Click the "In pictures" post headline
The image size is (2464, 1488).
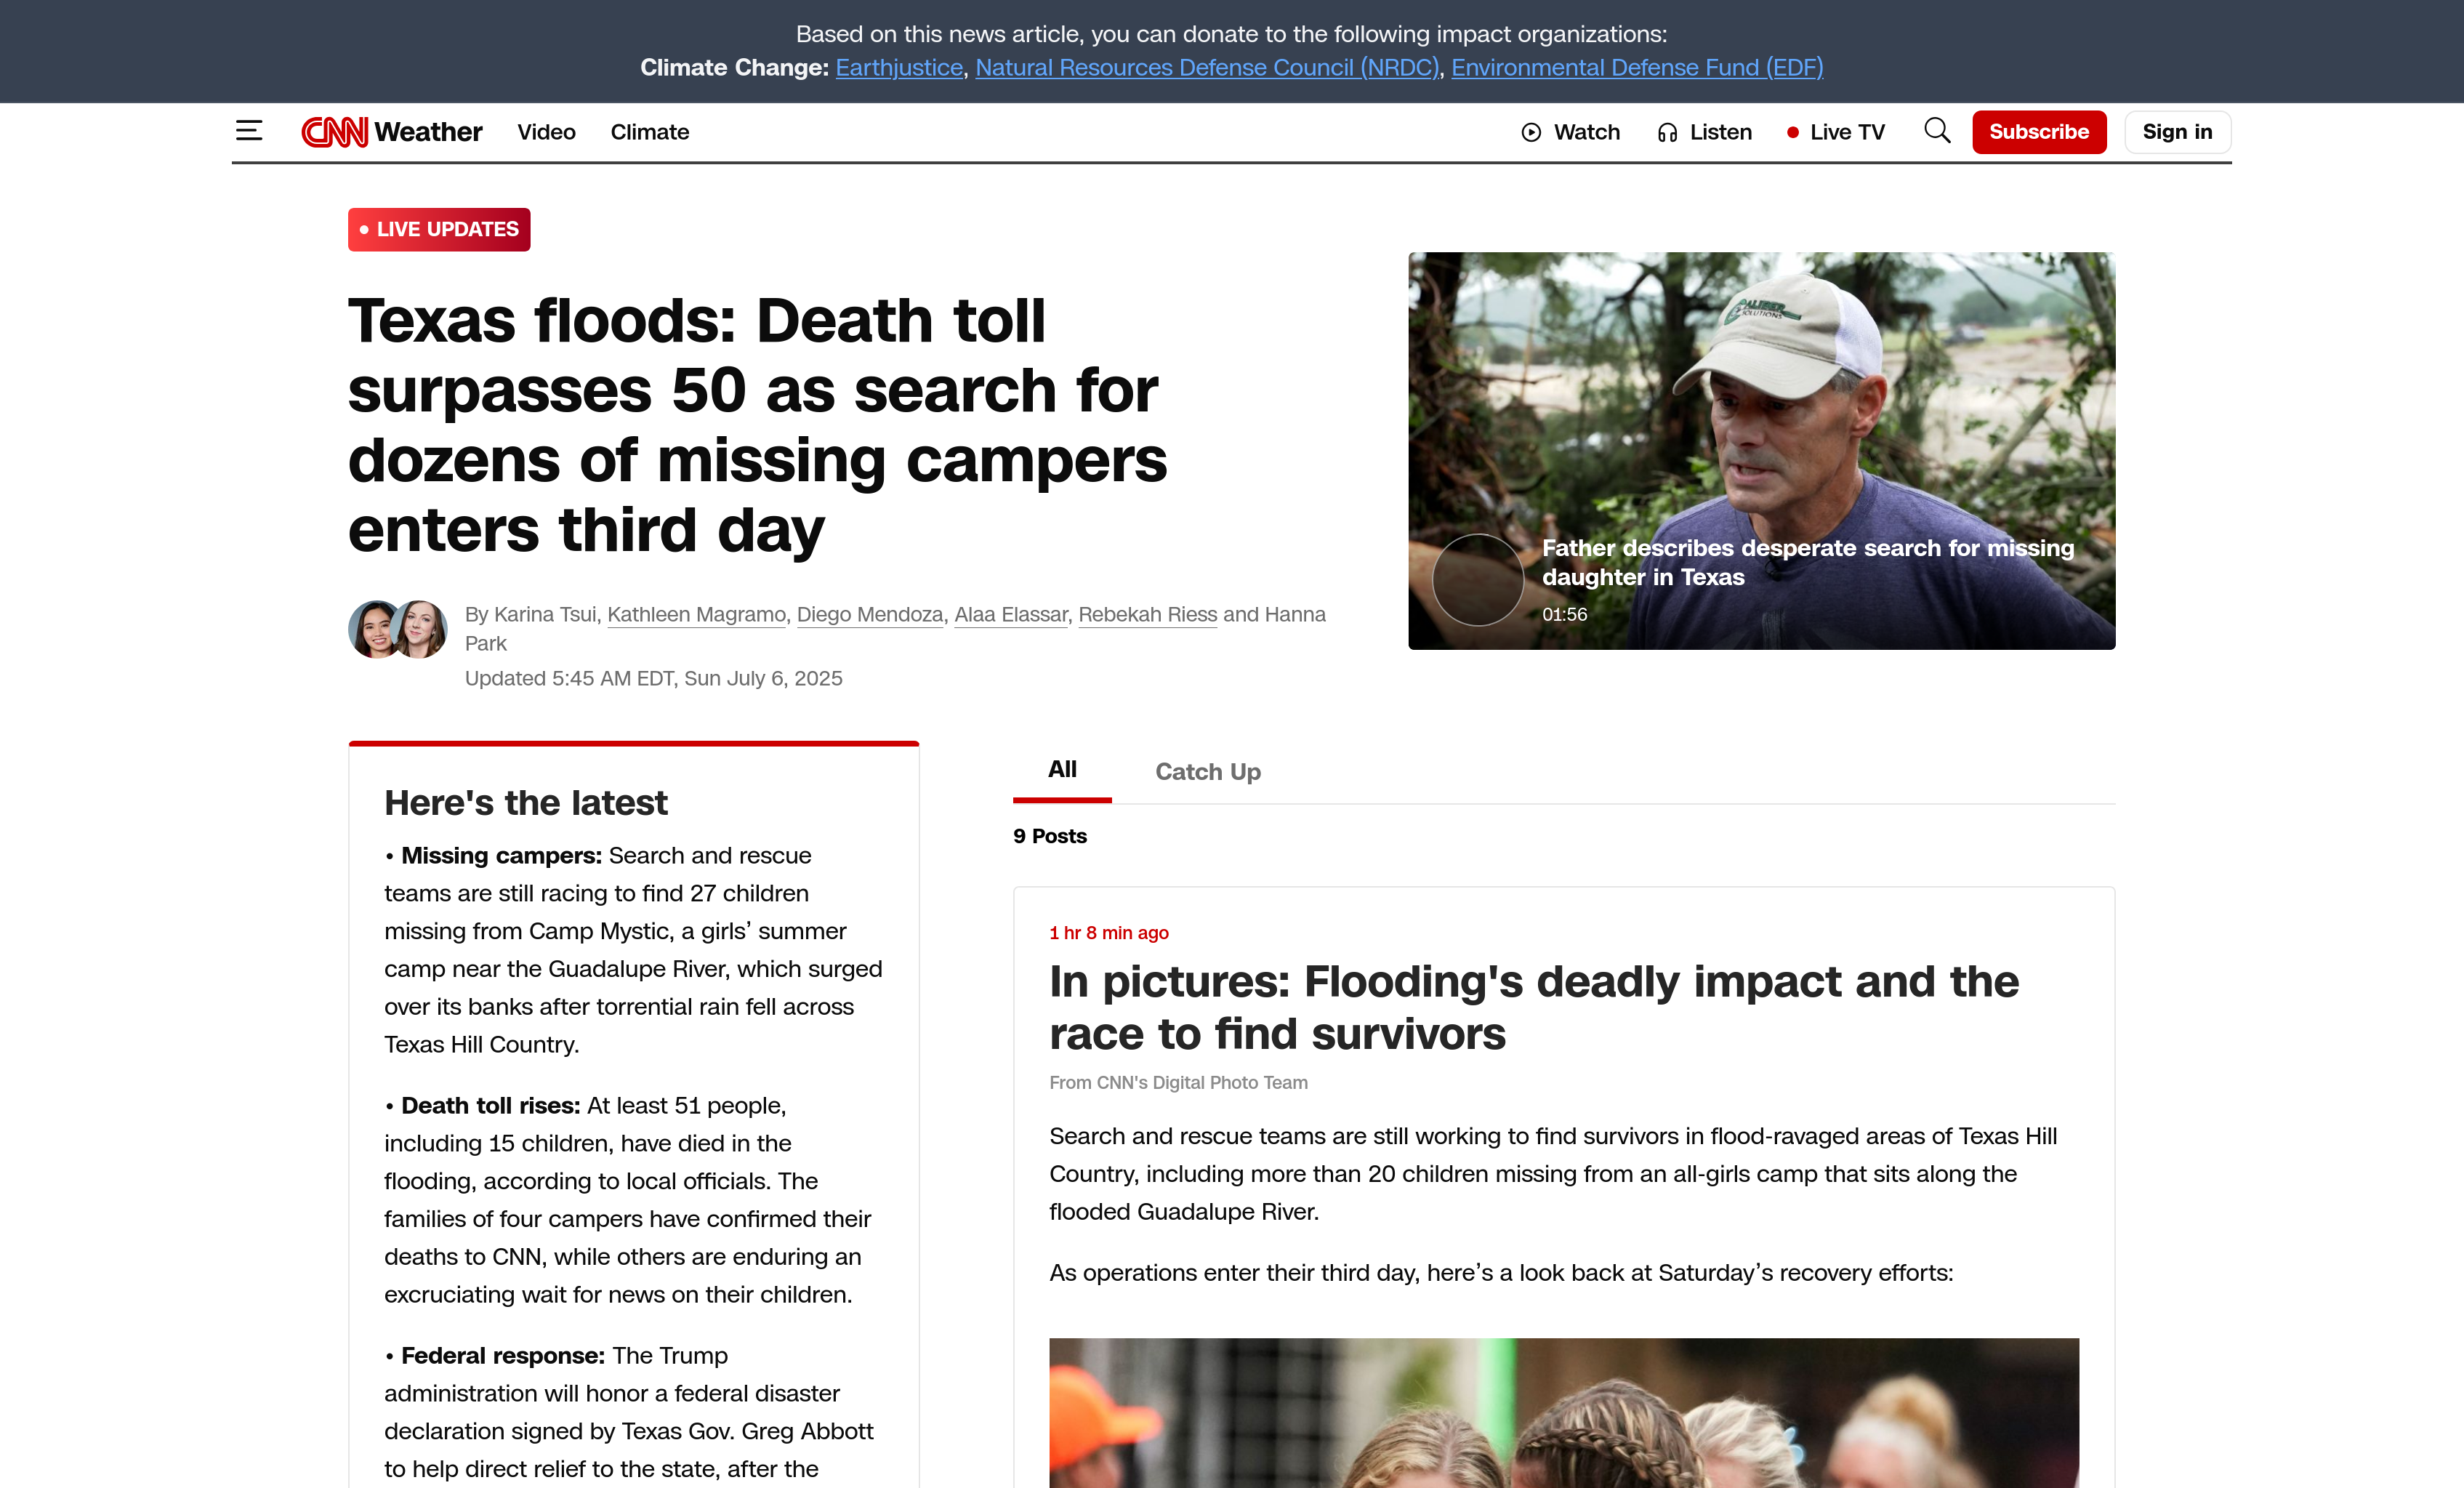[1534, 1008]
